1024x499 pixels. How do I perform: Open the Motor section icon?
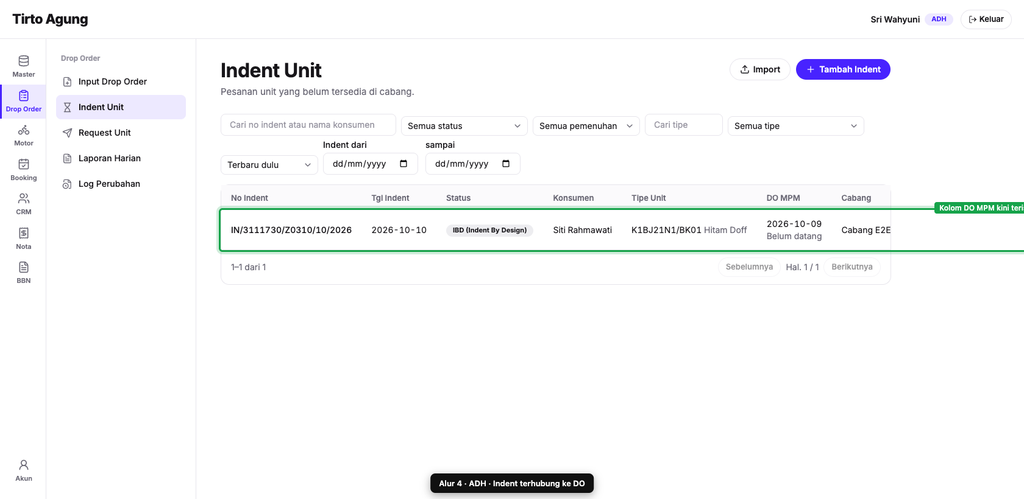click(x=24, y=130)
